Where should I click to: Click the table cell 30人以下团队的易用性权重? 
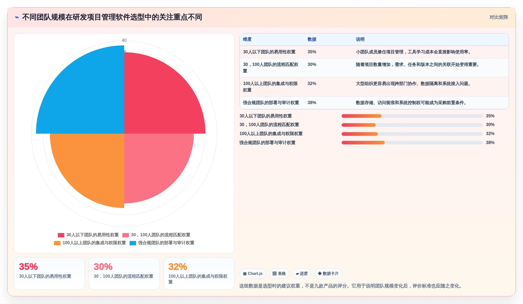[x=269, y=52]
